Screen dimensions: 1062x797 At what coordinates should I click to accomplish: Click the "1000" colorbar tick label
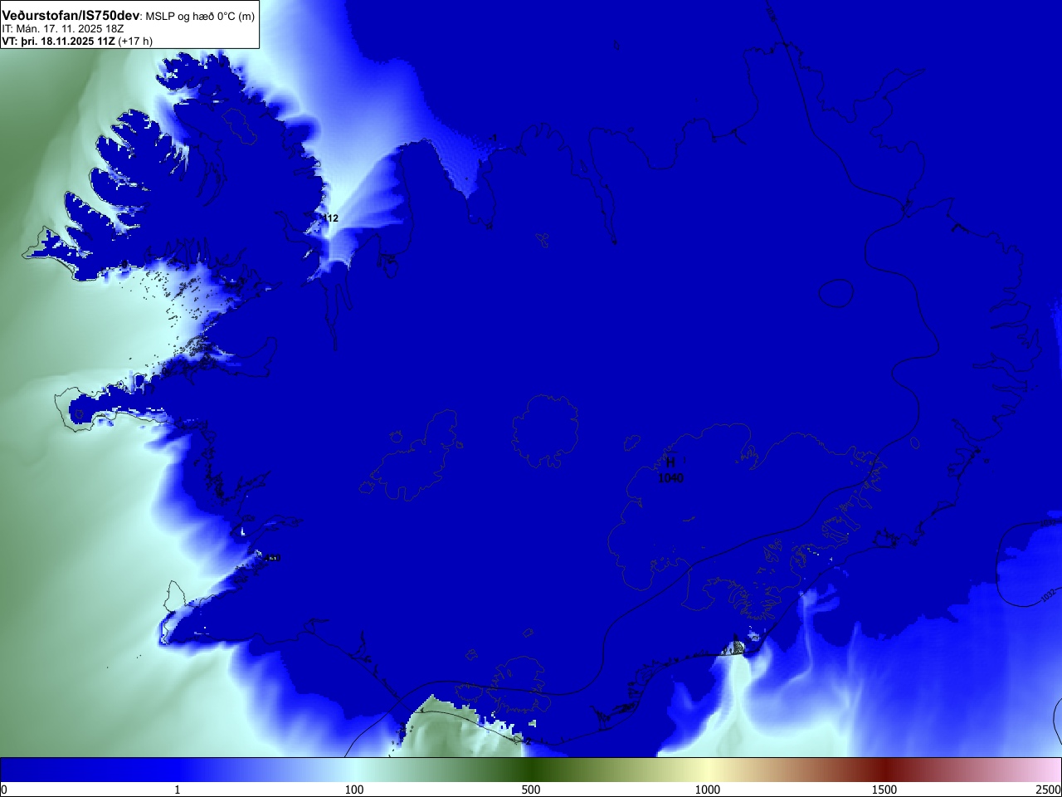pyautogui.click(x=708, y=790)
